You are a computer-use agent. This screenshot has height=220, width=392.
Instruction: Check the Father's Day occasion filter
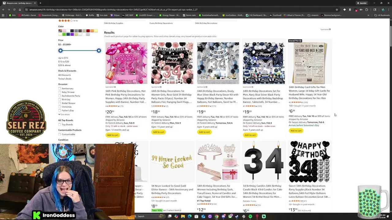pyautogui.click(x=60, y=111)
